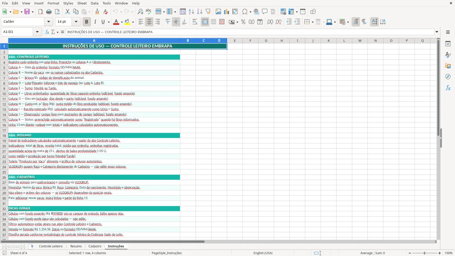Toggle Wrap Text

coord(195,22)
